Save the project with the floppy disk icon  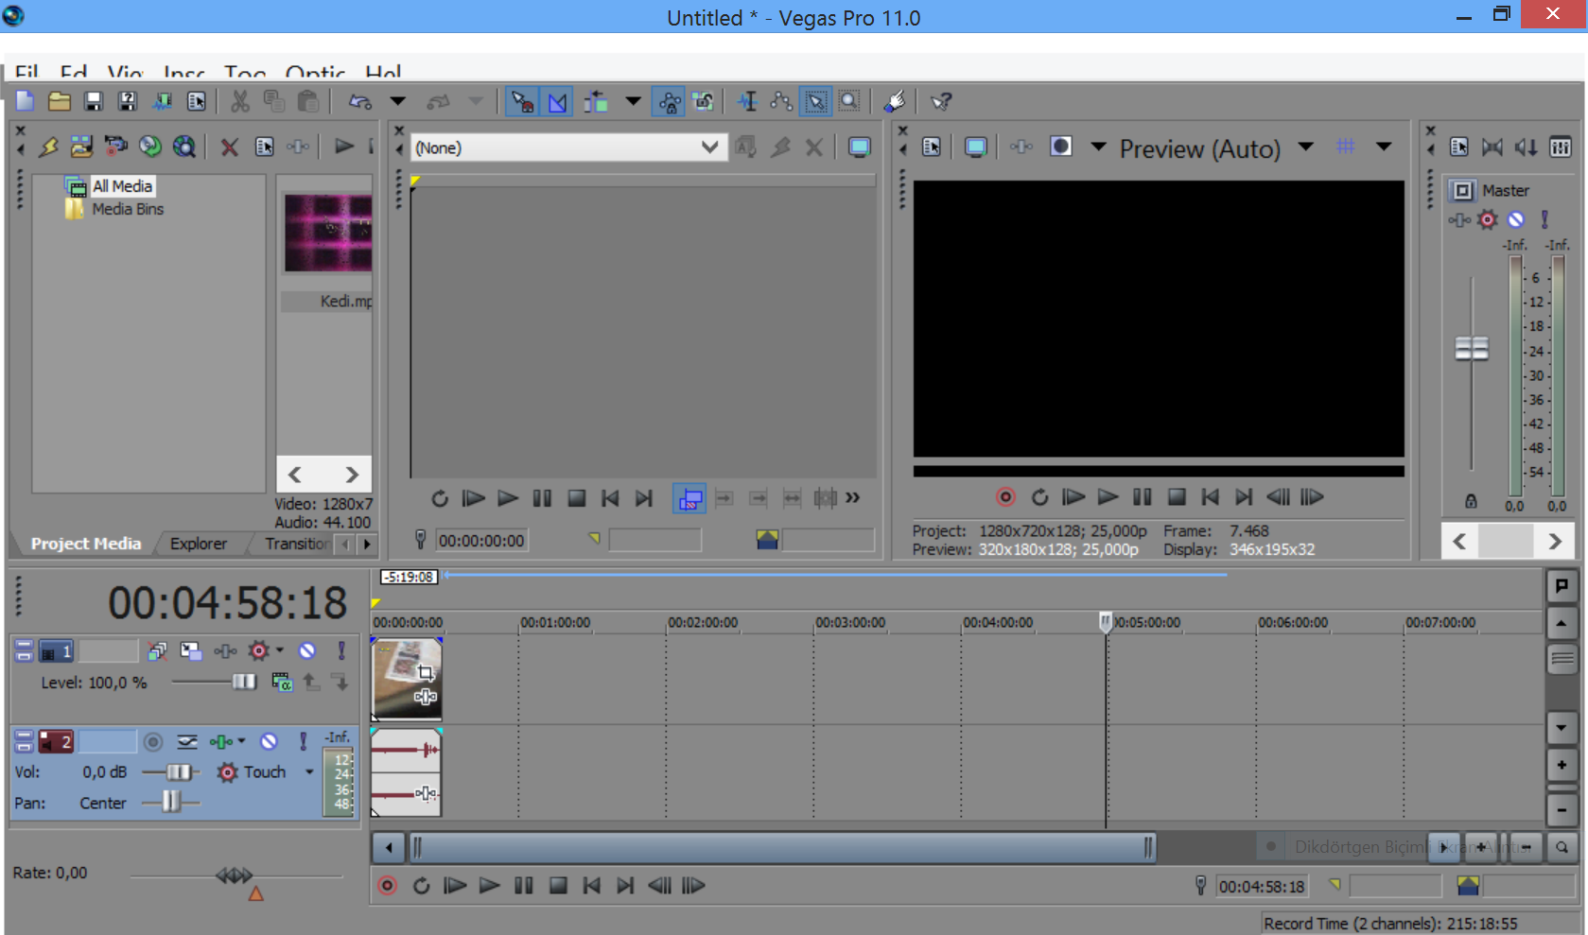pyautogui.click(x=93, y=101)
